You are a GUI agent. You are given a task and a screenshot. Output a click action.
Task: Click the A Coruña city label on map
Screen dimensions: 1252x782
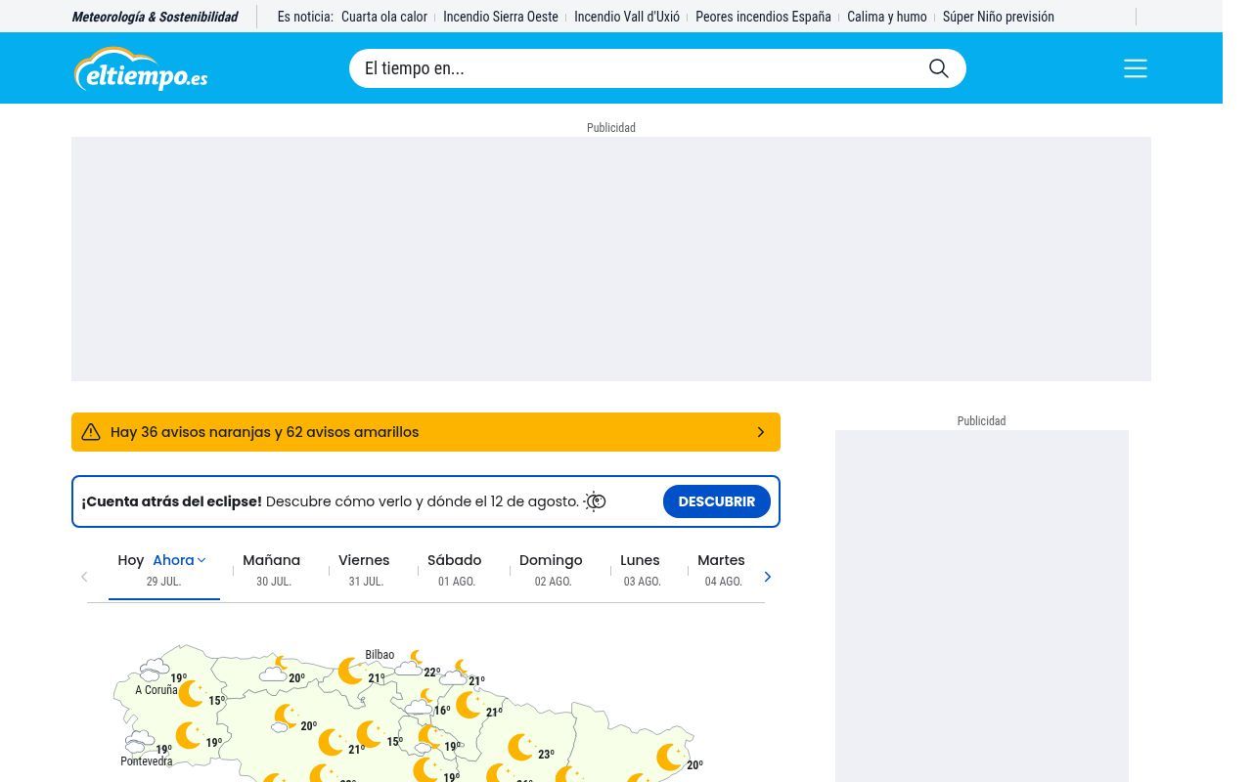pos(156,690)
